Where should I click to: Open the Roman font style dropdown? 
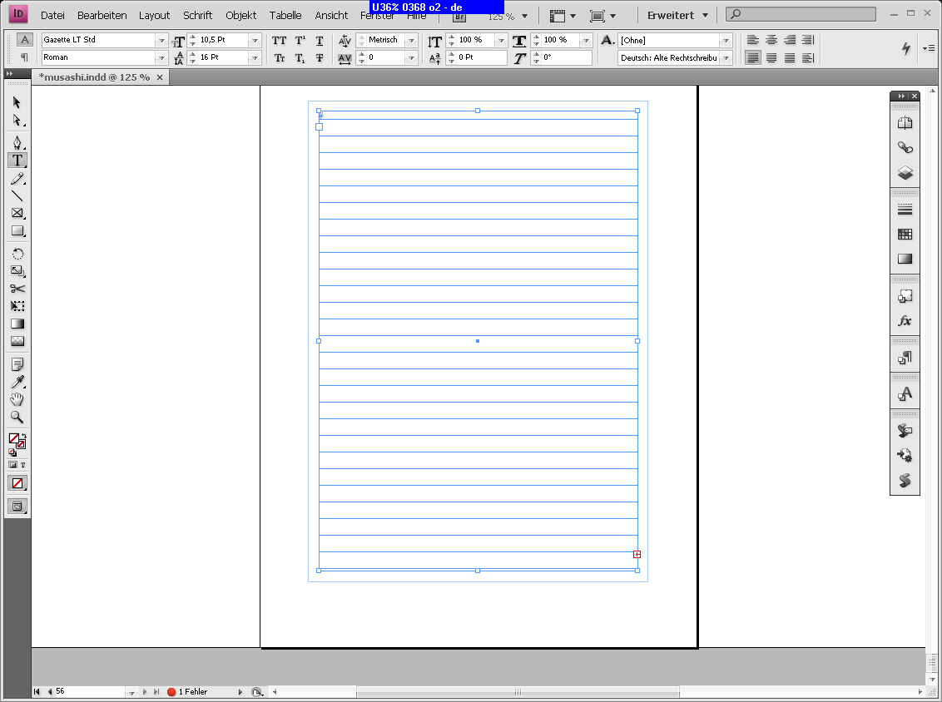pyautogui.click(x=161, y=57)
